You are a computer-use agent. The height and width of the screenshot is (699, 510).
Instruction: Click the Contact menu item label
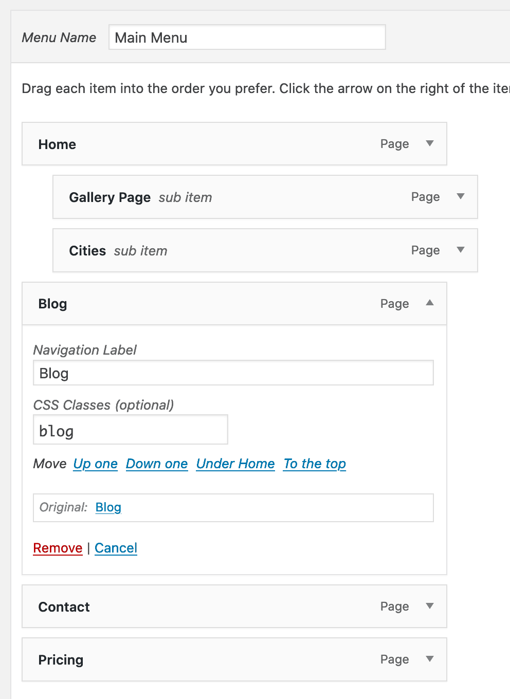(64, 606)
